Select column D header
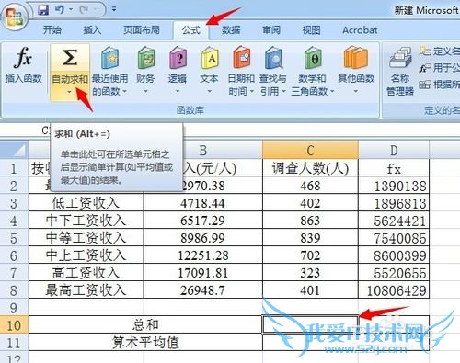 coord(394,150)
